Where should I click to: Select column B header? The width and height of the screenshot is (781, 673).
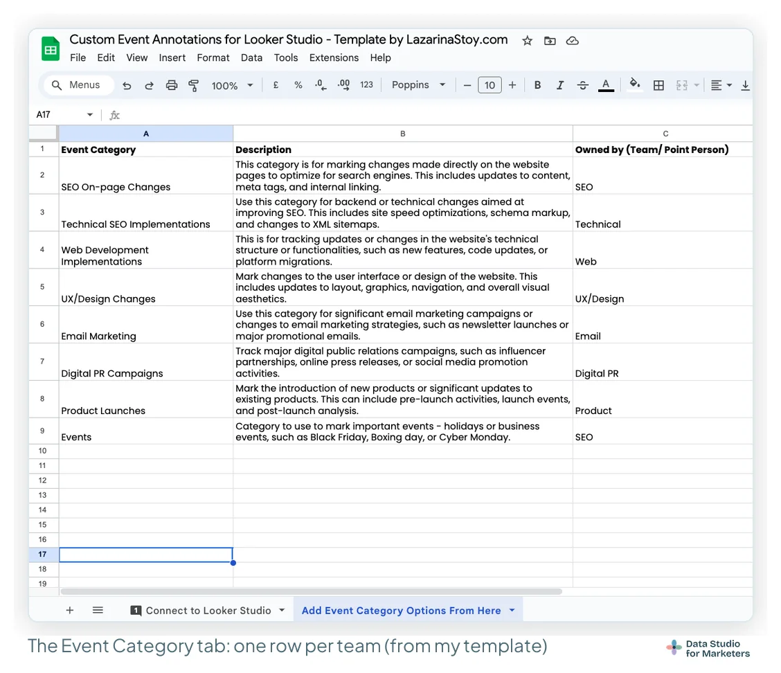403,134
